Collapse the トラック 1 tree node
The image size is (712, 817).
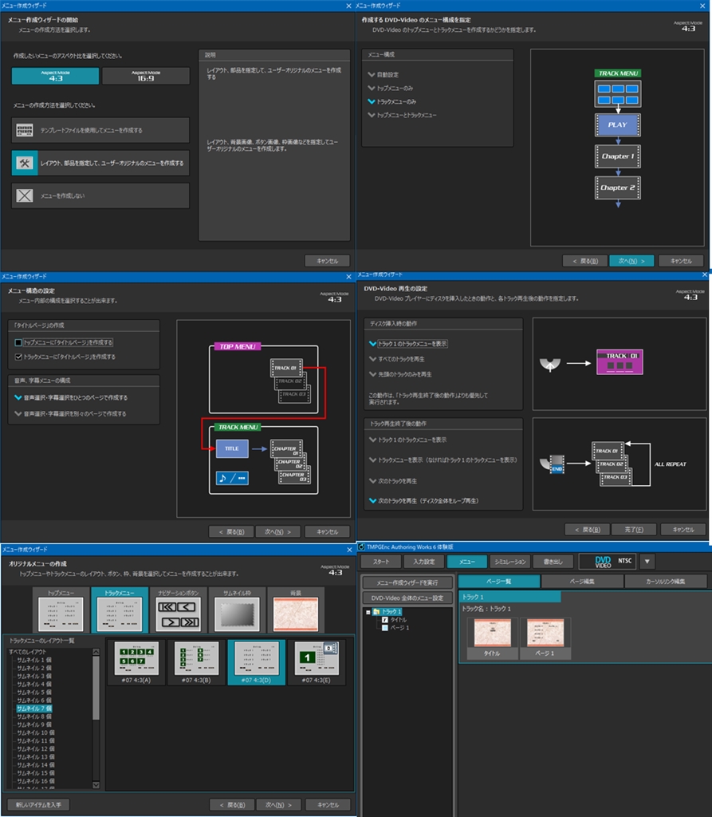coord(368,612)
